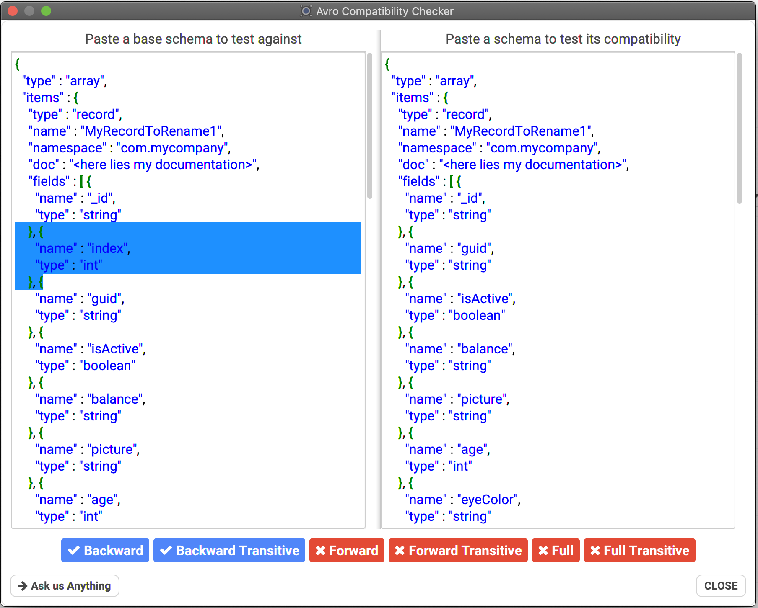Click "MyRecordToRename1" in the base schema
Screen dimensions: 758x608
pyautogui.click(x=151, y=131)
